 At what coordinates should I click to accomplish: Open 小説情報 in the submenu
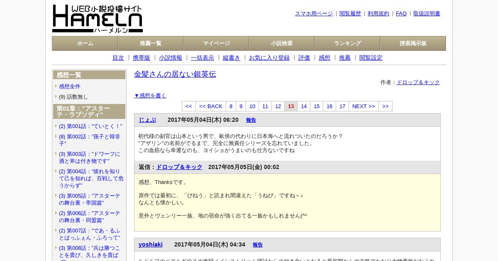pos(171,58)
